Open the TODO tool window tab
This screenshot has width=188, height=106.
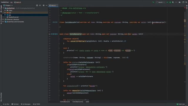pos(36,104)
